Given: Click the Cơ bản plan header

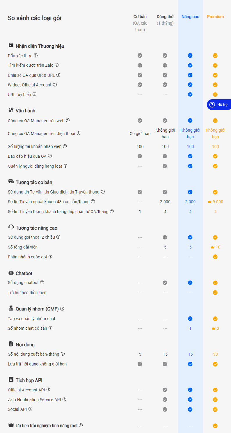Looking at the screenshot, I should pyautogui.click(x=140, y=17).
